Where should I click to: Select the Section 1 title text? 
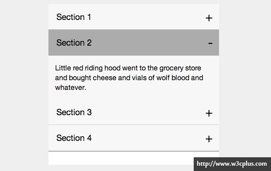(74, 17)
